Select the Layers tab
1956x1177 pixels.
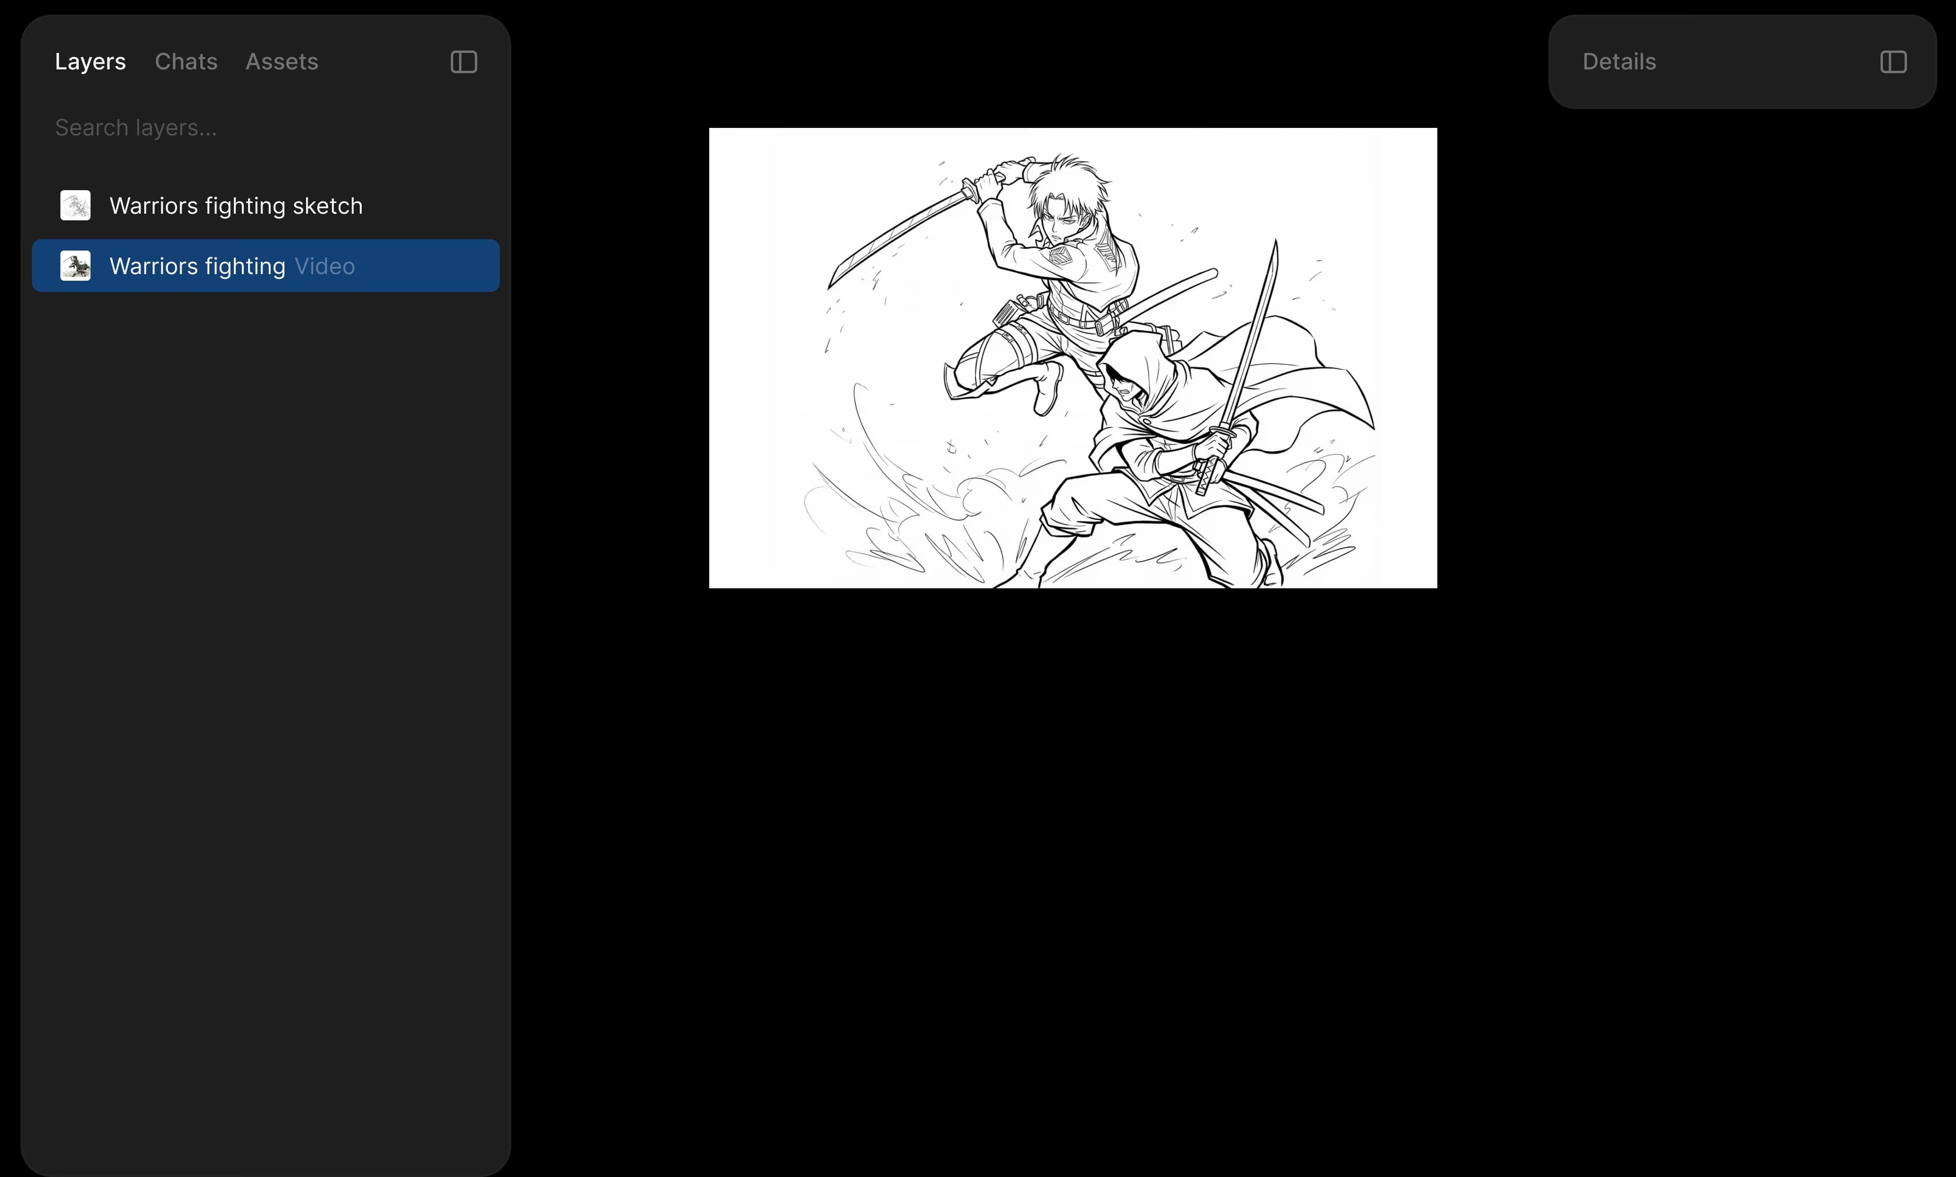pyautogui.click(x=90, y=61)
